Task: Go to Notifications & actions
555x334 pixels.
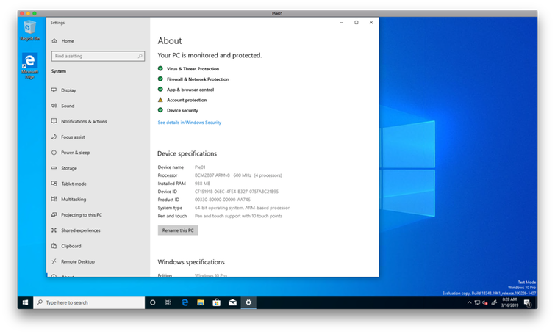Action: (x=84, y=121)
